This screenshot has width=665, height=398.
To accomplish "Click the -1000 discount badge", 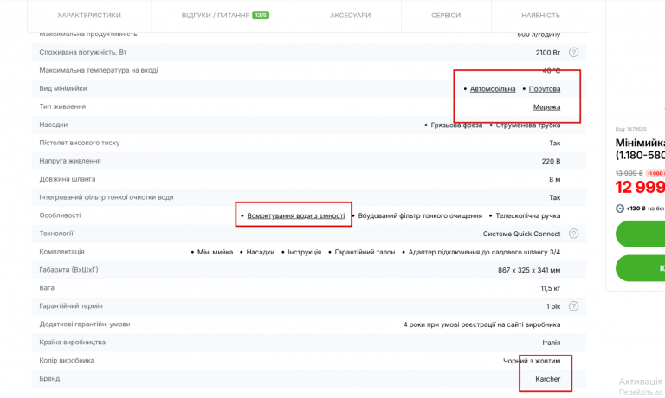I will coord(655,173).
